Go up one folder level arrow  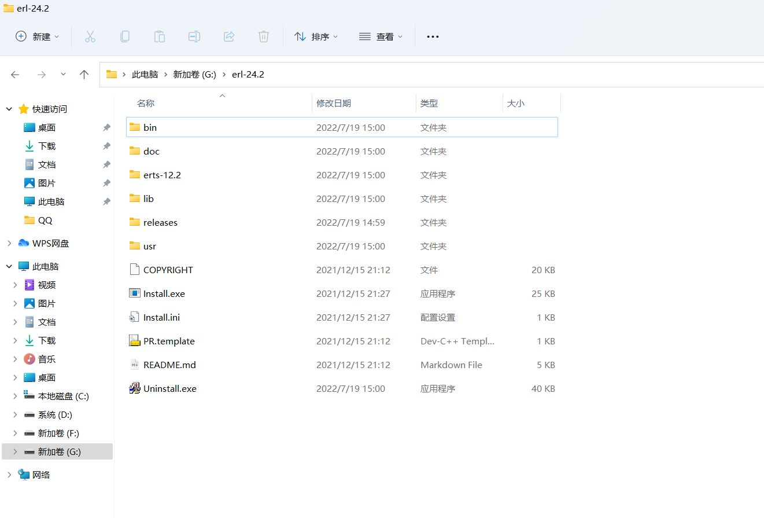pos(84,75)
